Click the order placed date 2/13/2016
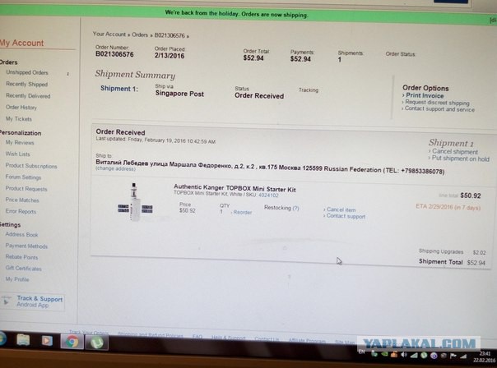The image size is (497, 368). click(170, 56)
